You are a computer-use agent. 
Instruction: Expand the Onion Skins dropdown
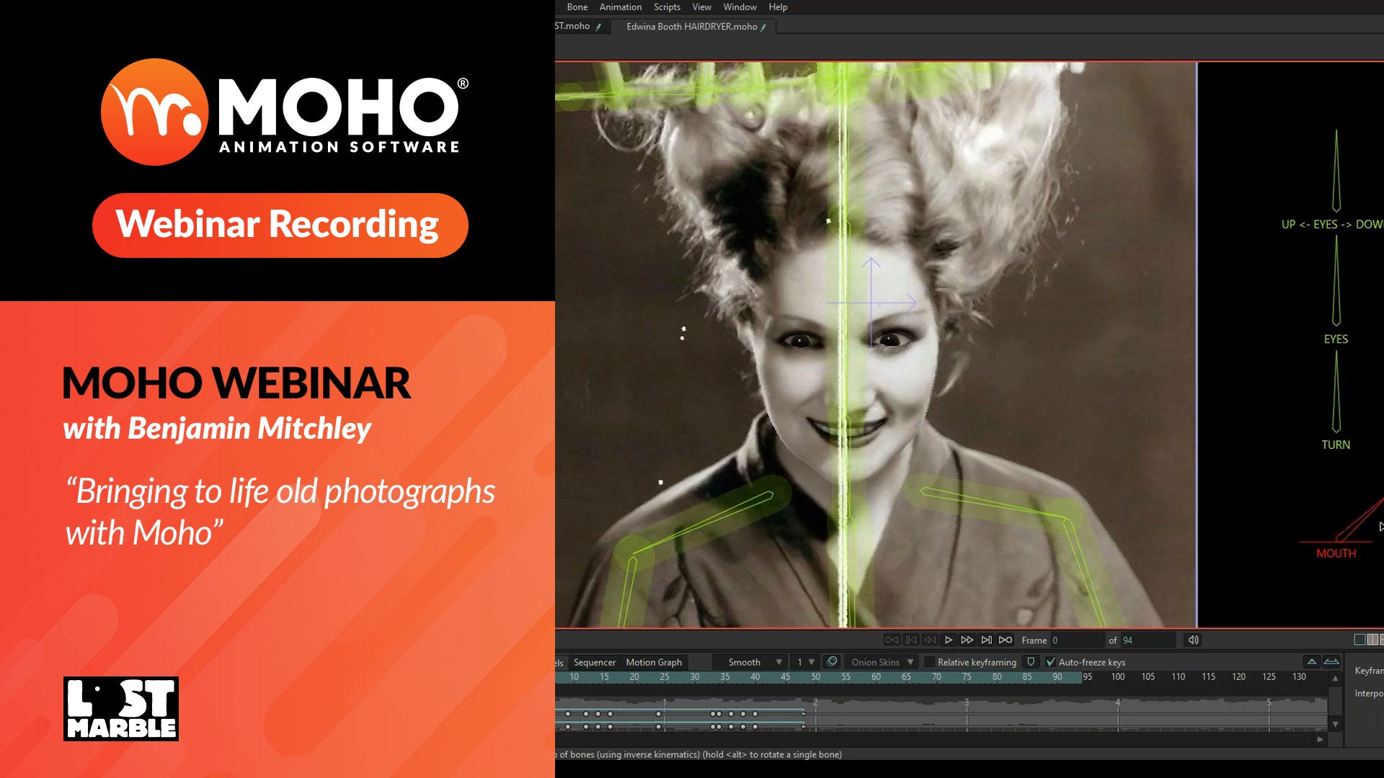click(x=882, y=662)
